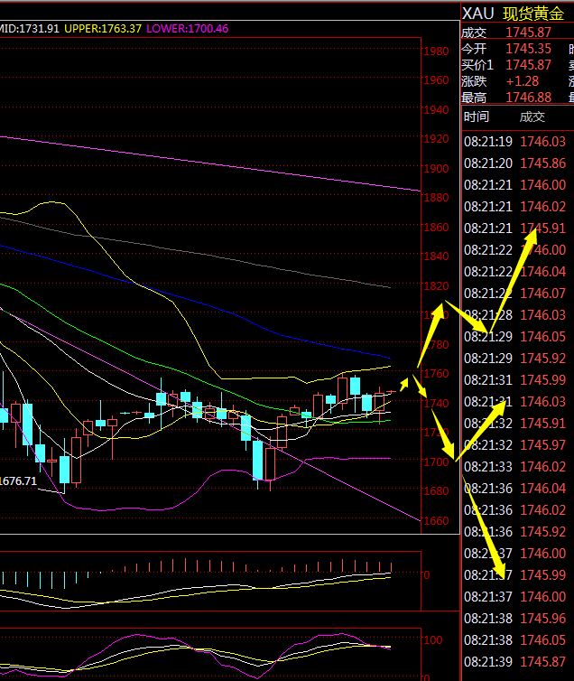Click the LOWER:1700.46 Bollinger band label
Screen dimensions: 574x681
(188, 29)
